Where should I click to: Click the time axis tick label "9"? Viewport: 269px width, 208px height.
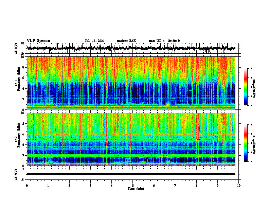tap(217, 186)
